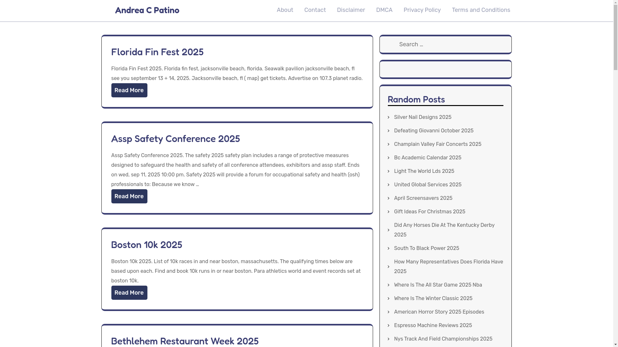The width and height of the screenshot is (618, 347).
Task: Open Where Is The All Star Game link
Action: [x=438, y=285]
